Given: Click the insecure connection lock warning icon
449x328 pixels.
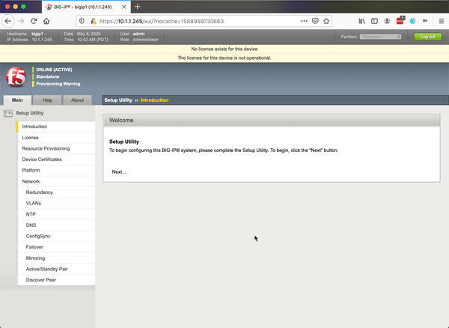Looking at the screenshot, I should [93, 21].
